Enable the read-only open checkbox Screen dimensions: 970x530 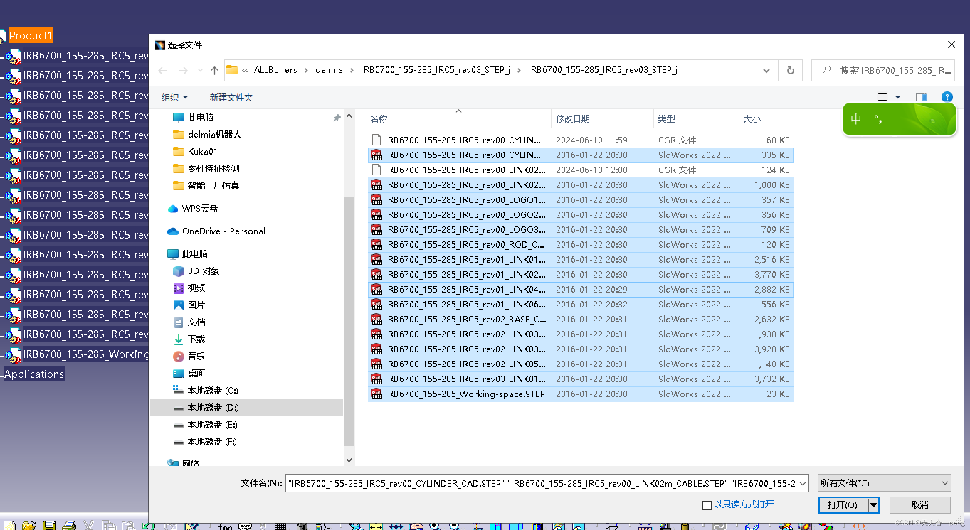(x=706, y=505)
